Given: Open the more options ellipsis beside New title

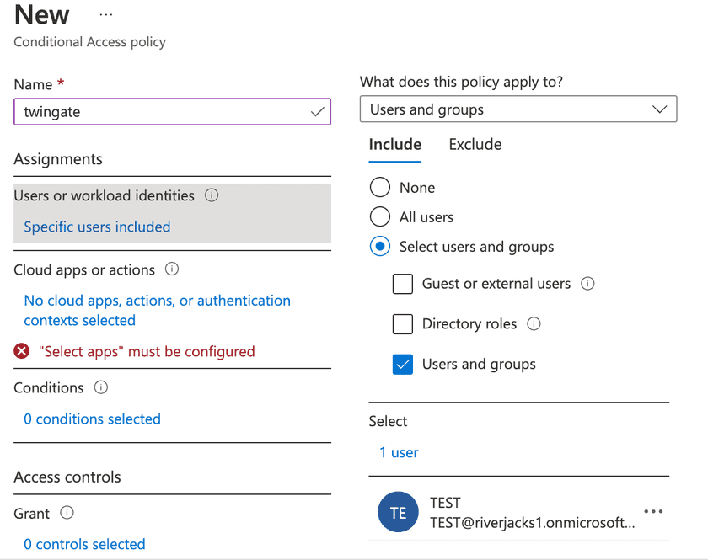Looking at the screenshot, I should click(106, 15).
